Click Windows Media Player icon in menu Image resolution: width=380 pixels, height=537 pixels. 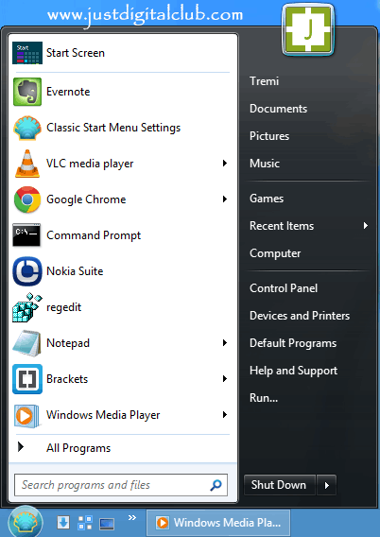tap(26, 415)
